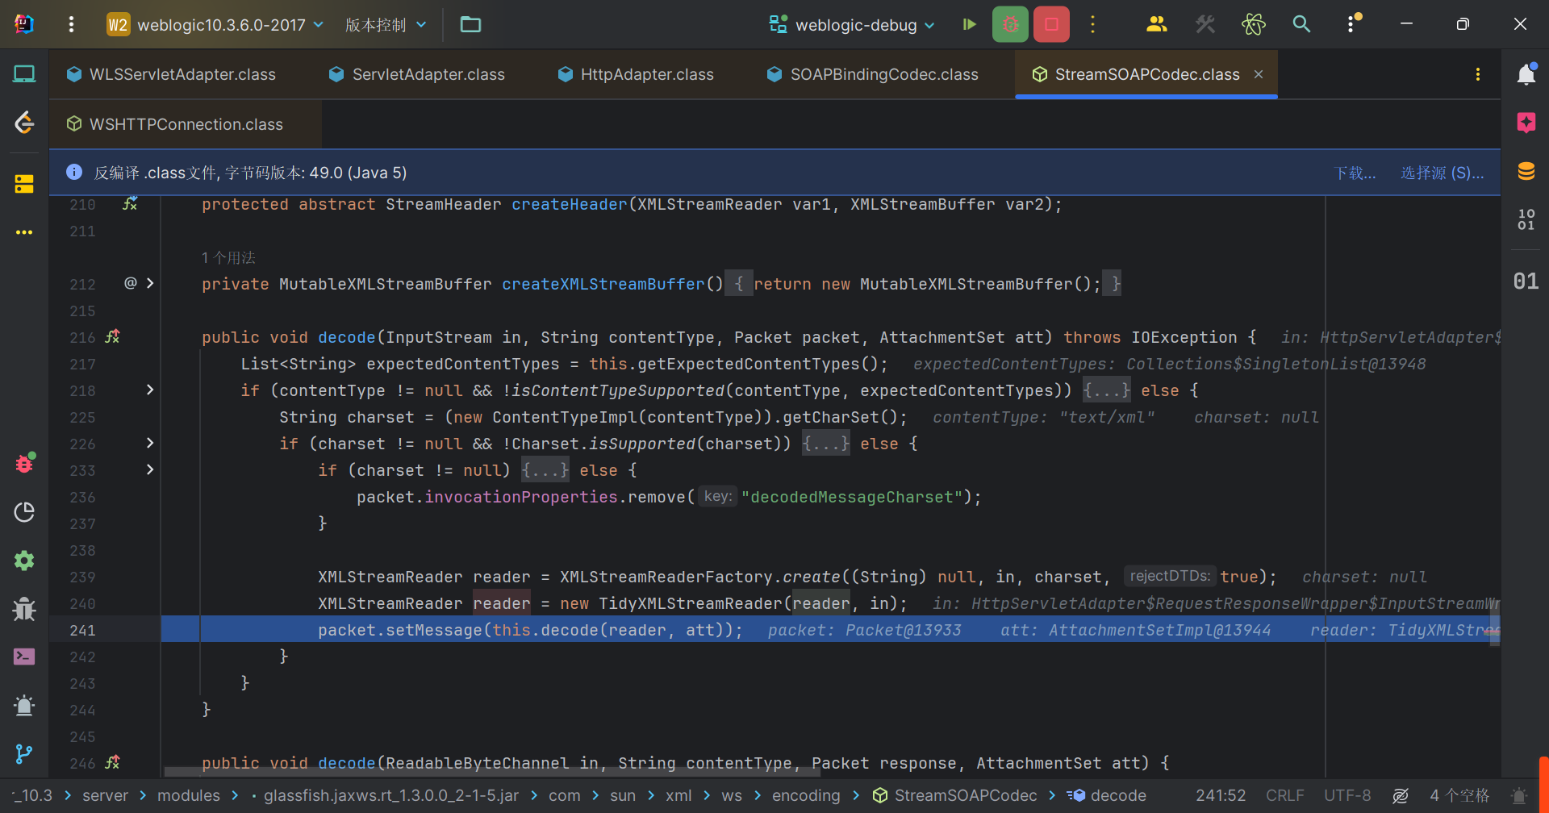Stop the running debug session

1051,24
